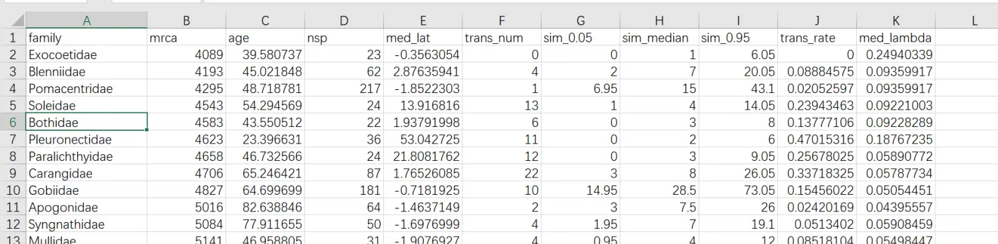
Task: Click nsp value 217
Action: (x=343, y=88)
